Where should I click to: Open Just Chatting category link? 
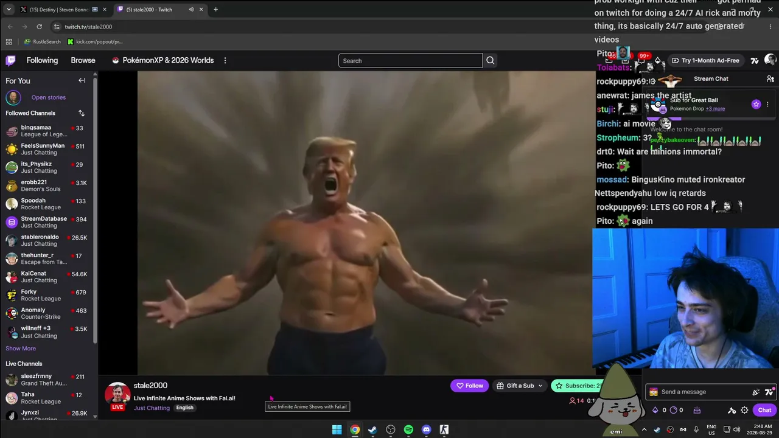pos(152,408)
